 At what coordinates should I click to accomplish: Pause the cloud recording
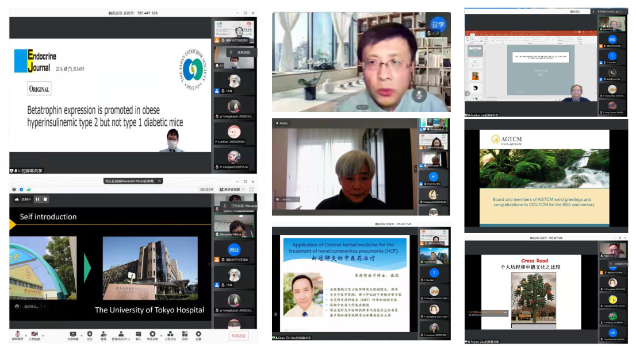coord(38,199)
